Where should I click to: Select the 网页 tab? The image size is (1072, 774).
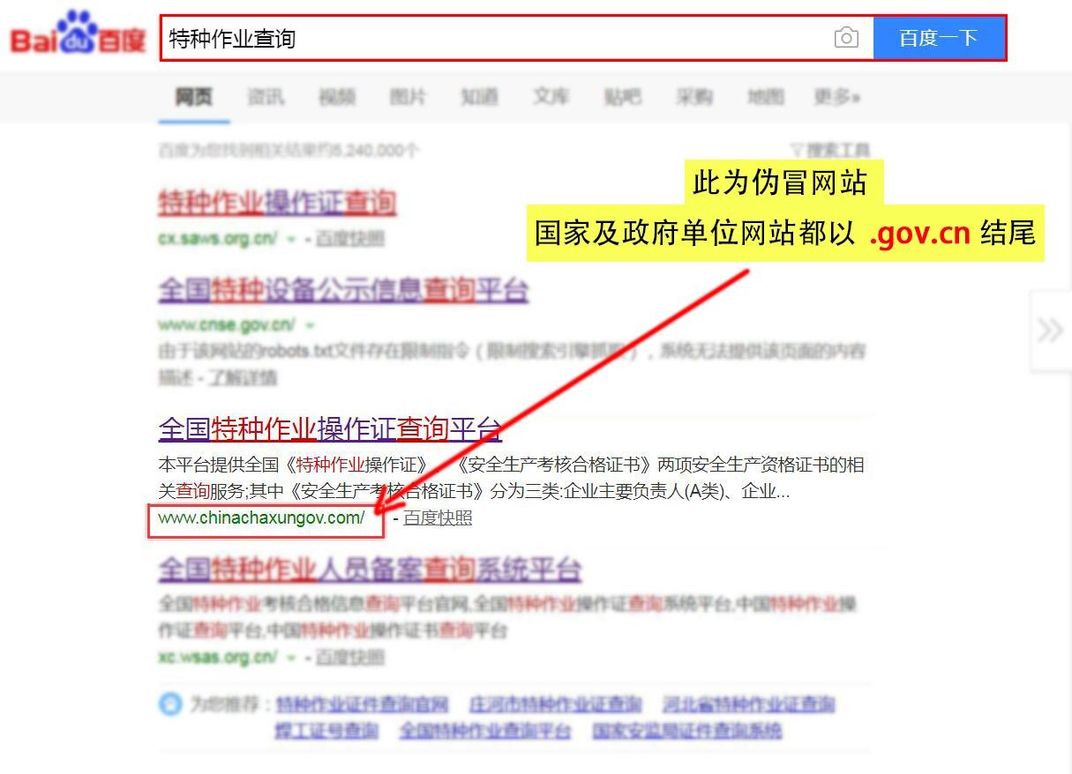[194, 97]
